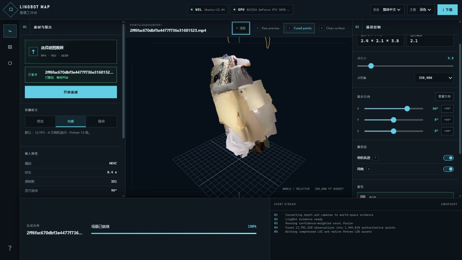Click the RGB coloring swatch
The height and width of the screenshot is (260, 462).
point(363,197)
